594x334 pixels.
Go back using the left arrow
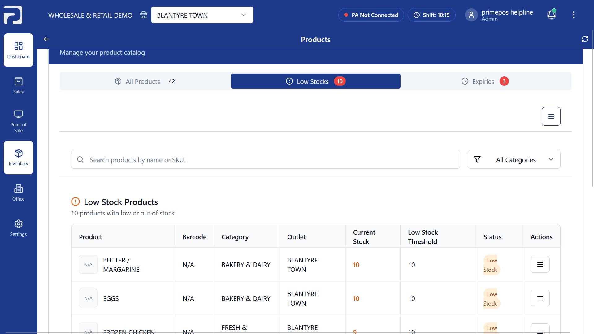tap(46, 39)
